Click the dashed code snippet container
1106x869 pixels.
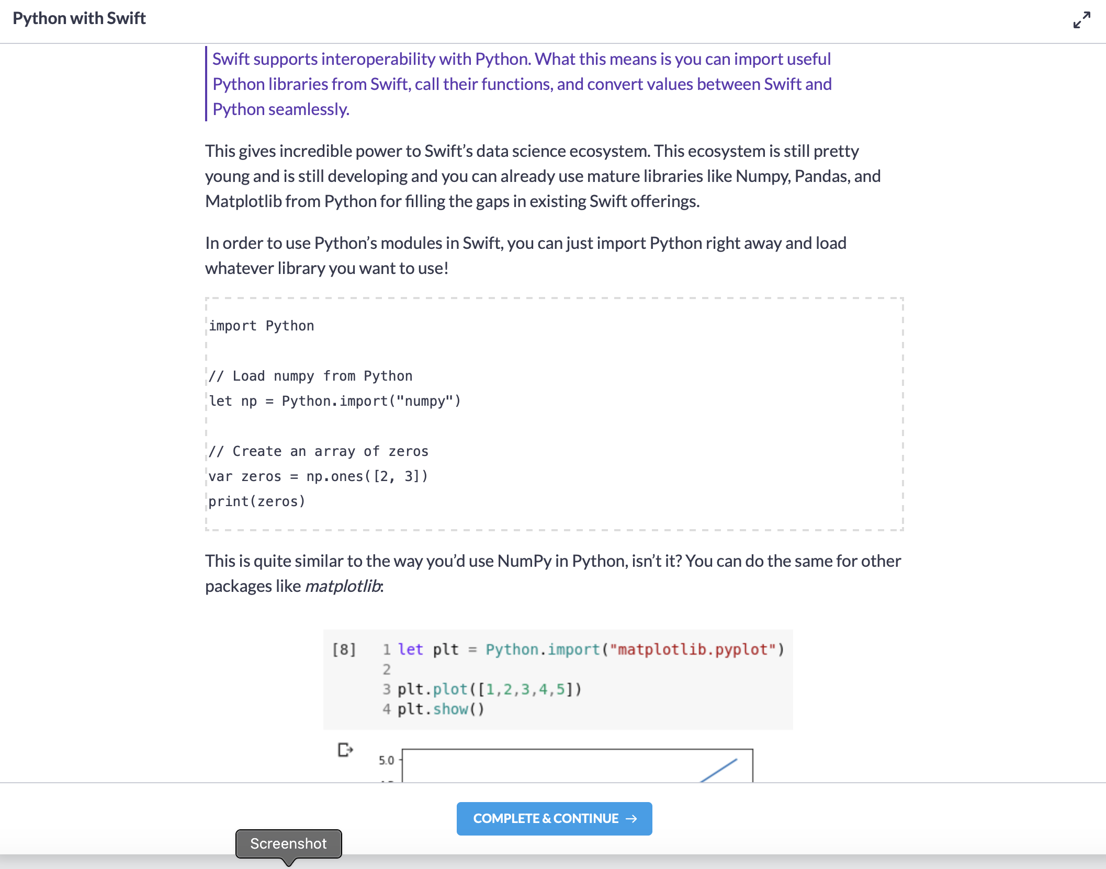pos(555,413)
